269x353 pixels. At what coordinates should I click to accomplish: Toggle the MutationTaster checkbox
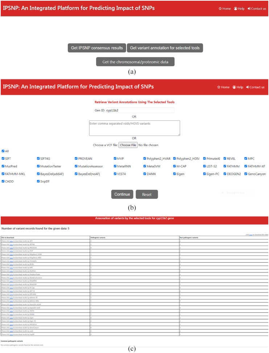point(38,167)
